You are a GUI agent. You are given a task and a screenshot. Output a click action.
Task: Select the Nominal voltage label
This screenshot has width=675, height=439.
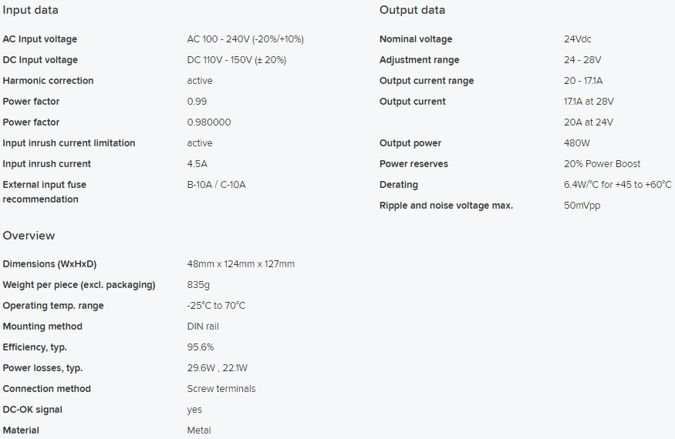[x=416, y=39]
